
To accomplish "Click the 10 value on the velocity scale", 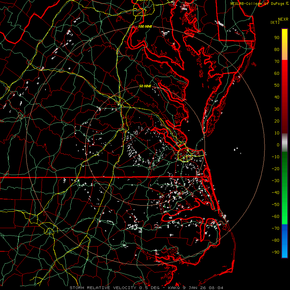I will 277,133.
